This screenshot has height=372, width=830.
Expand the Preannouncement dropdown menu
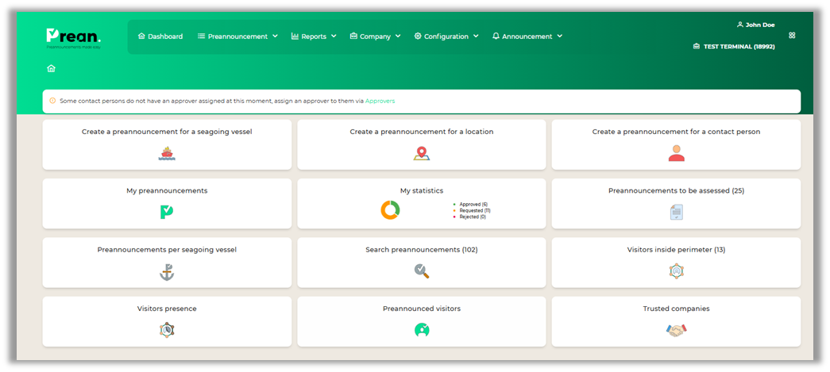237,36
